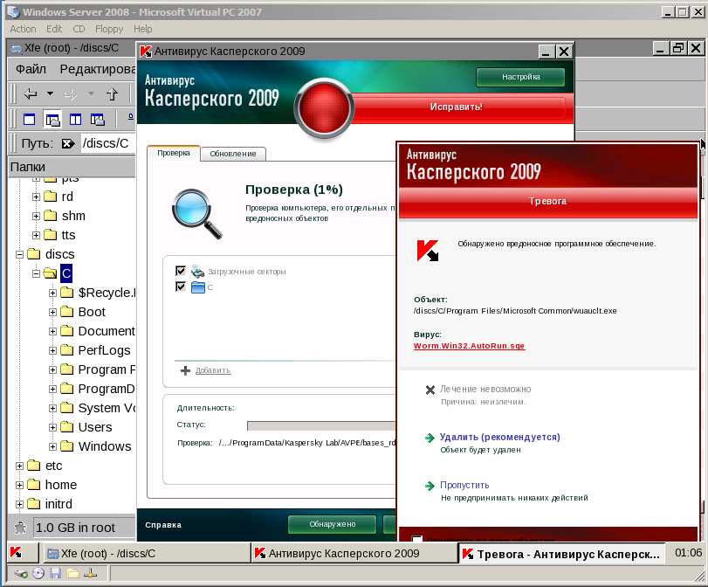708x587 pixels.
Task: Uncheck the Загрузочные секторы checkbox
Action: click(x=181, y=271)
